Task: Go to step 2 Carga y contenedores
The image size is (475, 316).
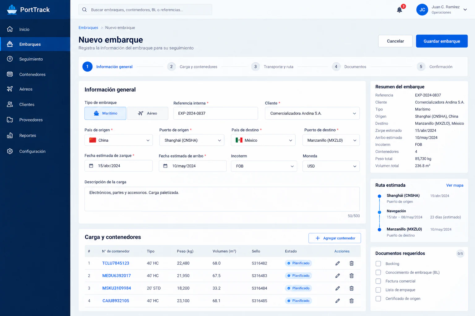Action: coord(192,67)
